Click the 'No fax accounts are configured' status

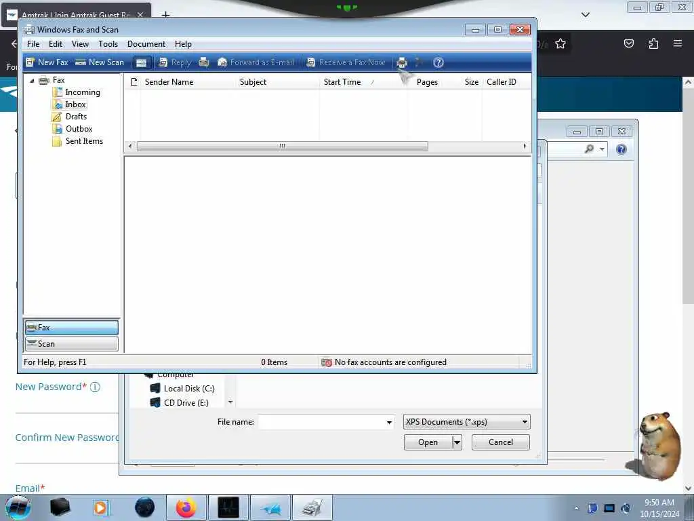pos(384,362)
